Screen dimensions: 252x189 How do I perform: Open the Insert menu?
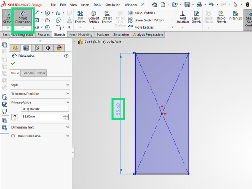point(85,5)
